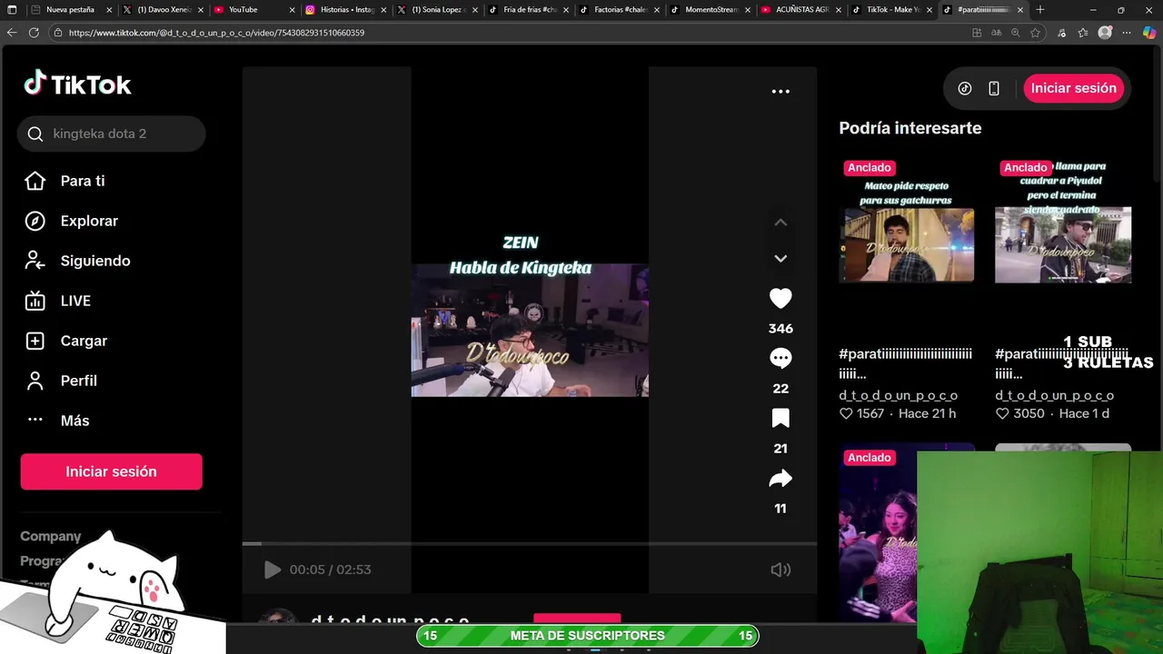Viewport: 1163px width, 654px height.
Task: Click the Copilot icon in the browser toolbar
Action: pos(1149,33)
